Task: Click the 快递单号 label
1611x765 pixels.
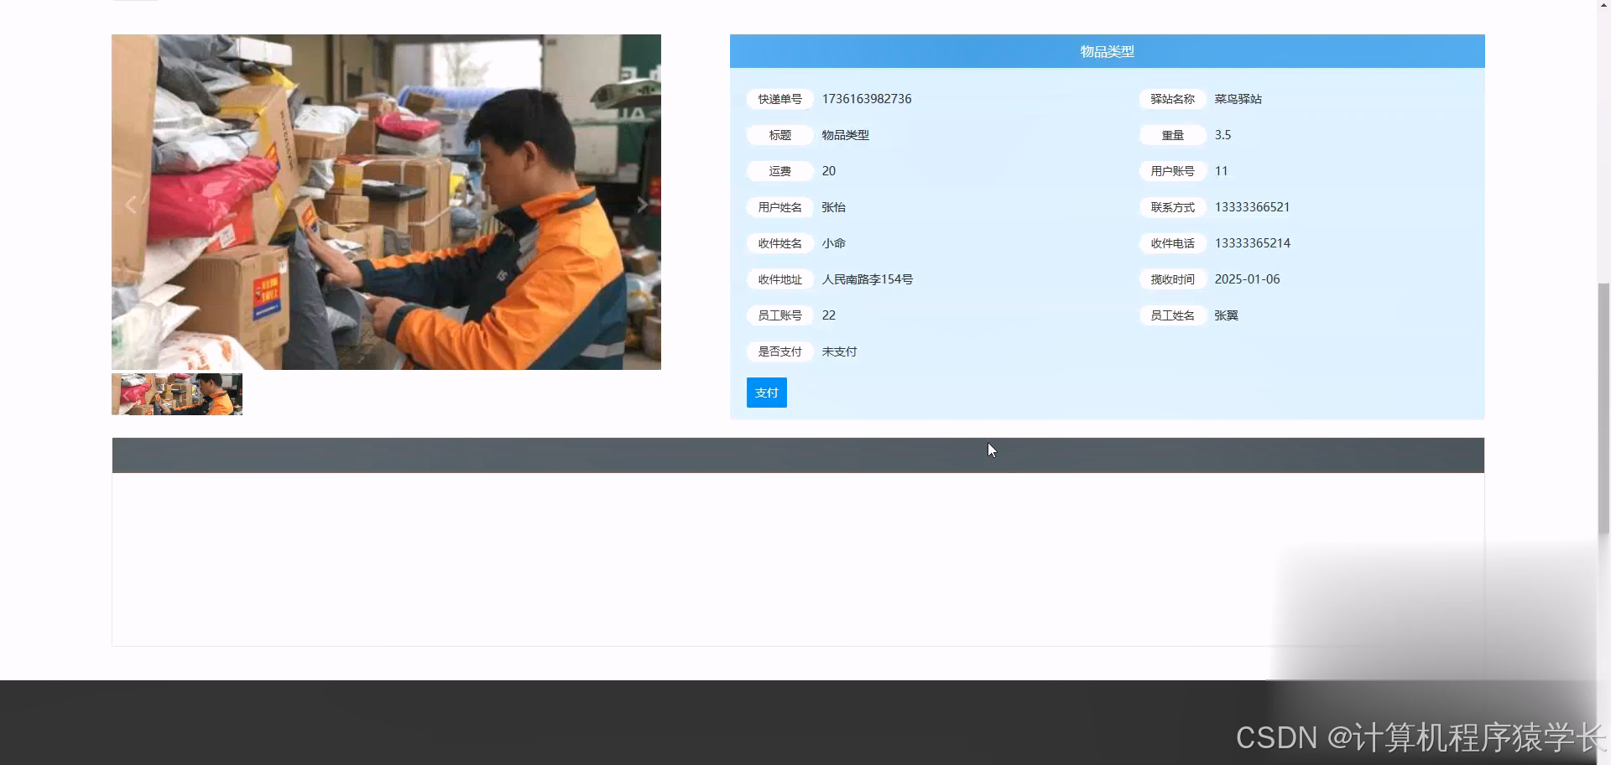Action: coord(779,99)
